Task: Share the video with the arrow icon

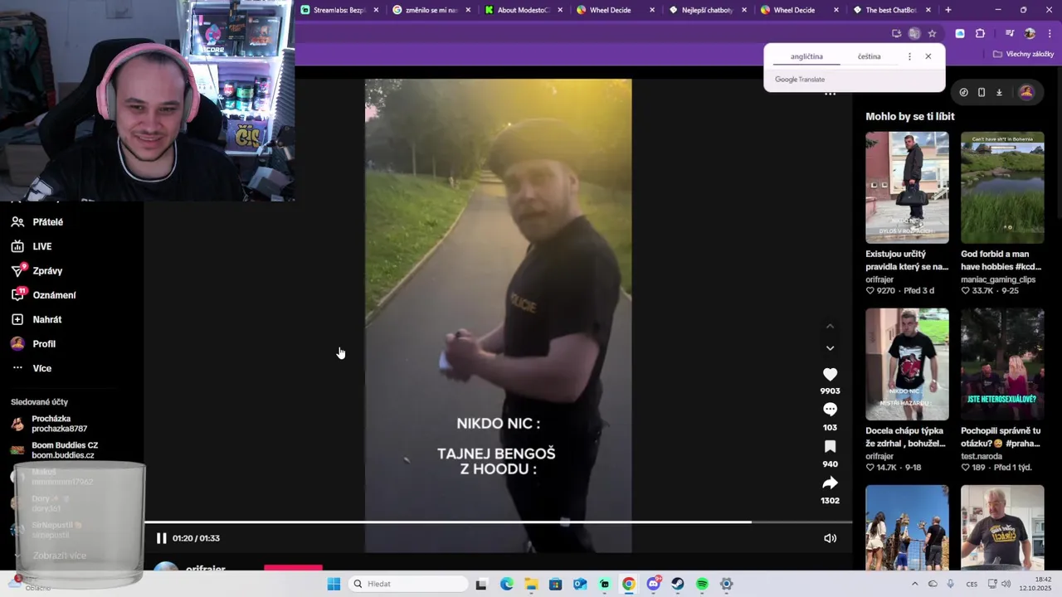Action: pyautogui.click(x=830, y=483)
